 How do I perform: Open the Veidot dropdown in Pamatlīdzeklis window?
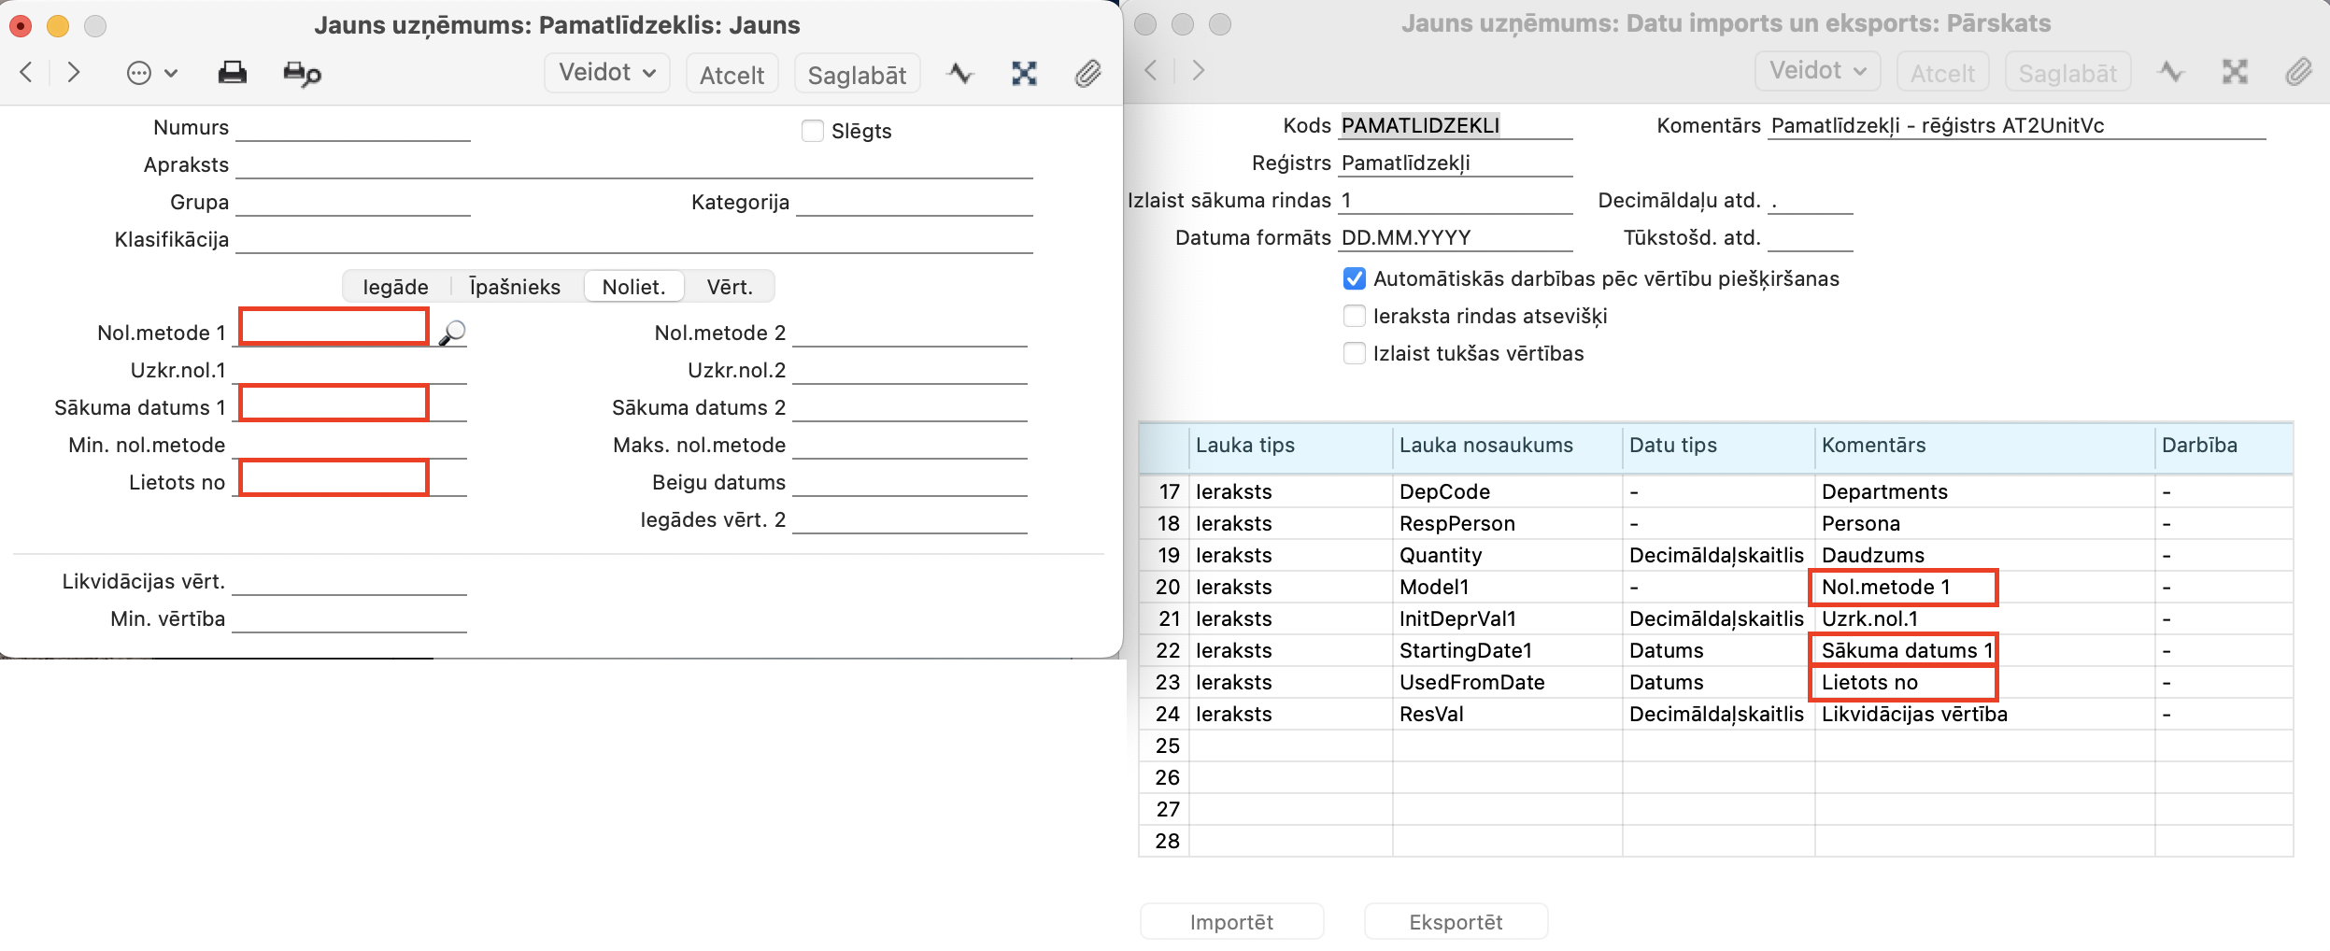tap(607, 73)
